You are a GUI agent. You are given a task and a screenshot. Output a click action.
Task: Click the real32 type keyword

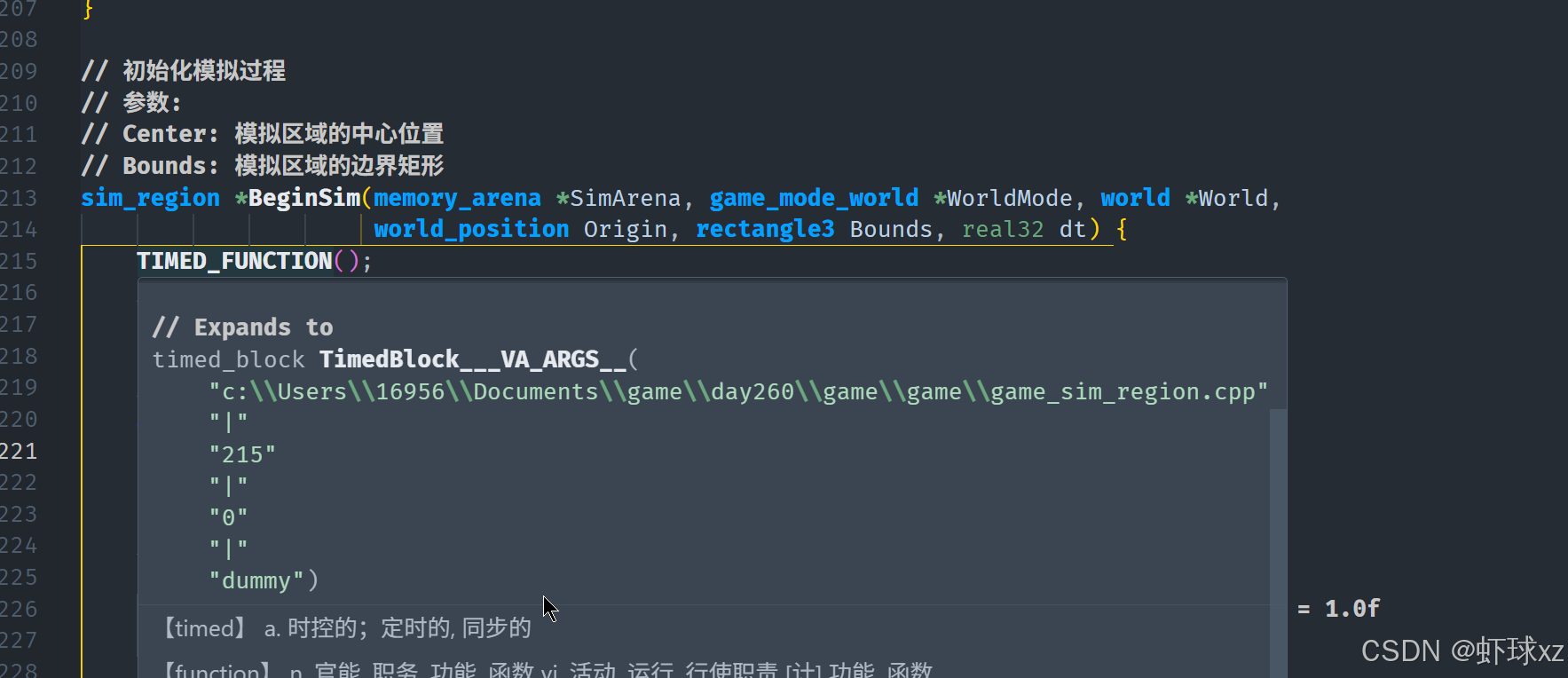point(1003,229)
